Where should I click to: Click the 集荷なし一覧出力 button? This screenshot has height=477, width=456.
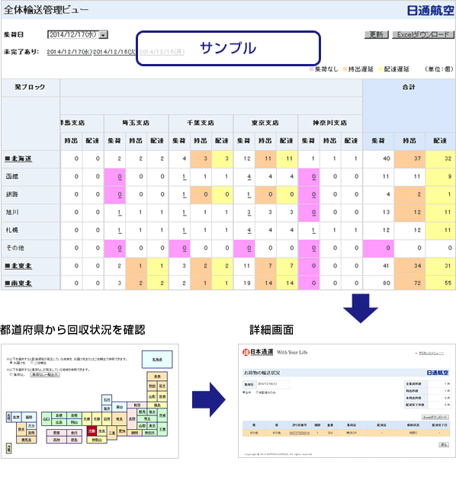pyautogui.click(x=45, y=375)
